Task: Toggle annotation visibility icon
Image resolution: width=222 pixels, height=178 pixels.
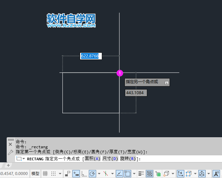Action: click(216, 174)
